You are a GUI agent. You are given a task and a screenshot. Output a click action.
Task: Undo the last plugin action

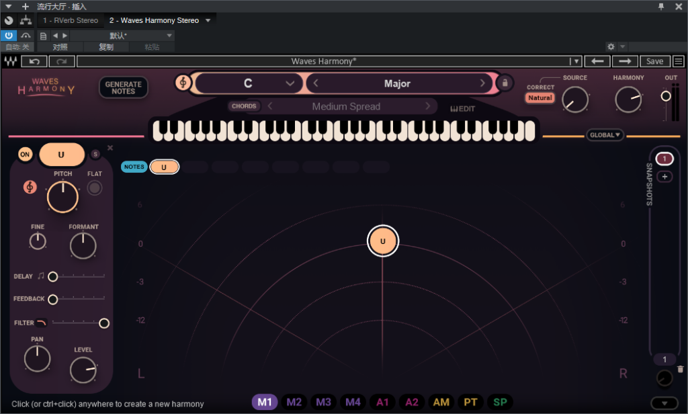(x=34, y=61)
